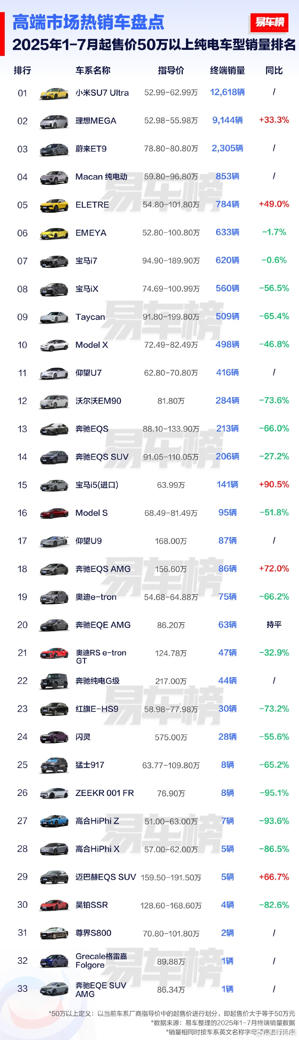Select the 同比 column header

coord(274,70)
